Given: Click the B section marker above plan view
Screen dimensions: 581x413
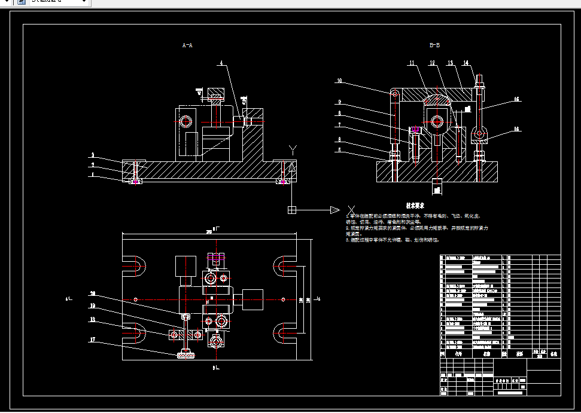Looking at the screenshot, I should coord(215,230).
